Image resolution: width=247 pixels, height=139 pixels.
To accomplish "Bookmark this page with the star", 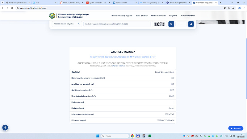I will click(233, 8).
